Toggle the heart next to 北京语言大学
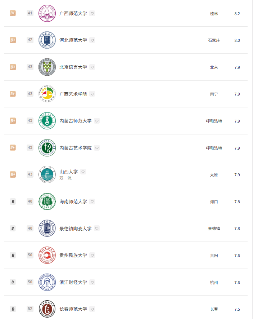Image resolution: width=253 pixels, height=319 pixels. tap(92, 67)
